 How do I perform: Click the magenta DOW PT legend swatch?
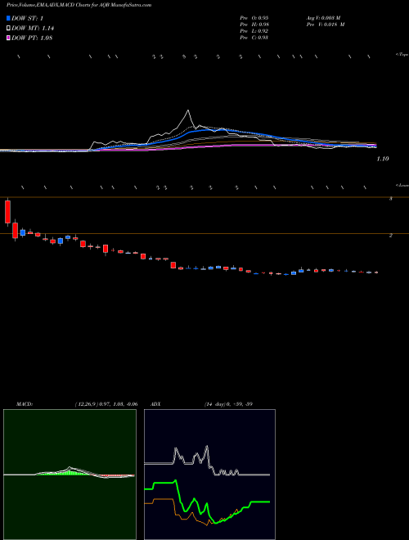point(8,38)
